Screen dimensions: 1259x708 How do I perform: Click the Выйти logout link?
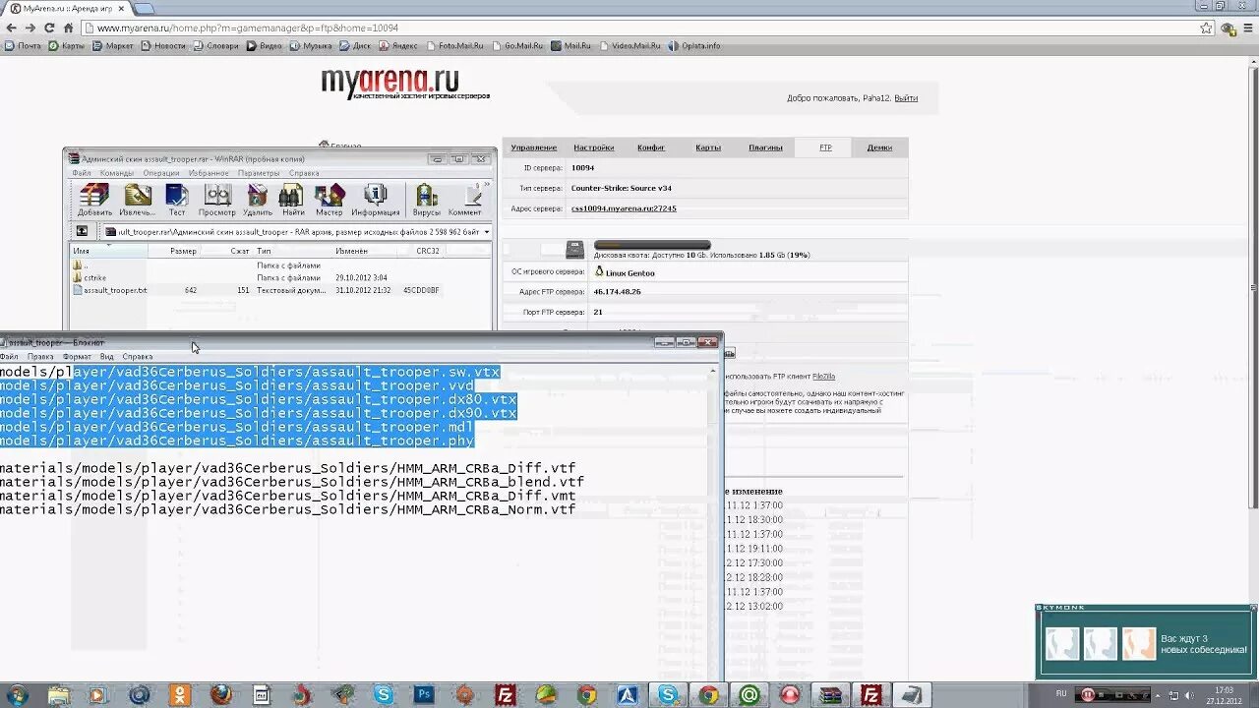click(906, 98)
